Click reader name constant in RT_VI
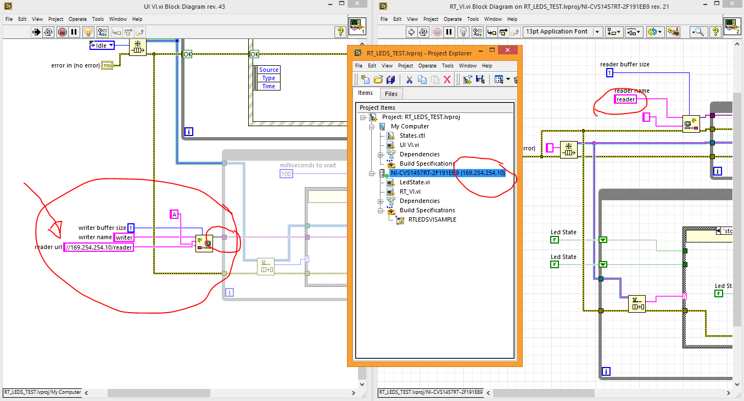 pos(625,99)
